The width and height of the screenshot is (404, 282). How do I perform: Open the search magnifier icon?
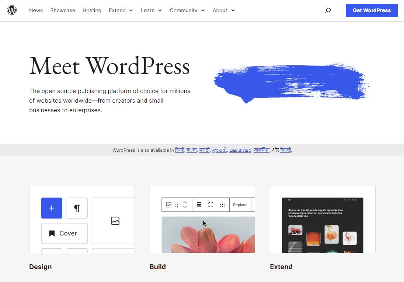coord(328,10)
